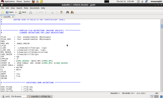Click the system monitor graph in the panel
The height and width of the screenshot is (98, 163).
tap(107, 2)
